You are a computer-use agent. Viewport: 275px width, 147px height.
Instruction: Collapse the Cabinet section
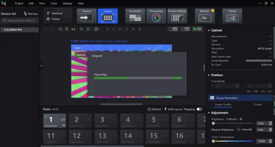click(209, 30)
